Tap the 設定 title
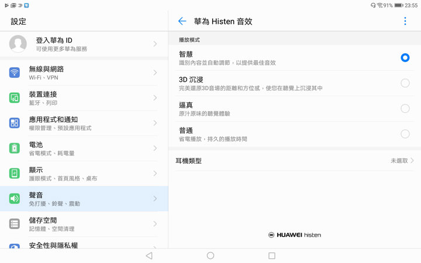 click(18, 21)
